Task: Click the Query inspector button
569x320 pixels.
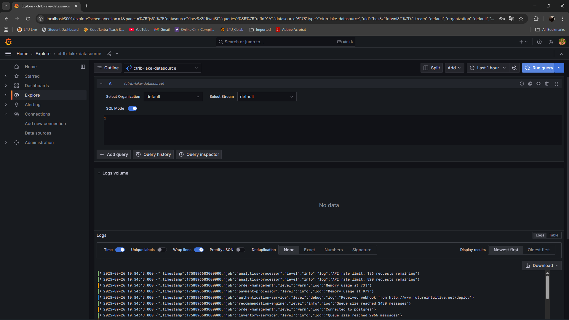Action: 199,154
